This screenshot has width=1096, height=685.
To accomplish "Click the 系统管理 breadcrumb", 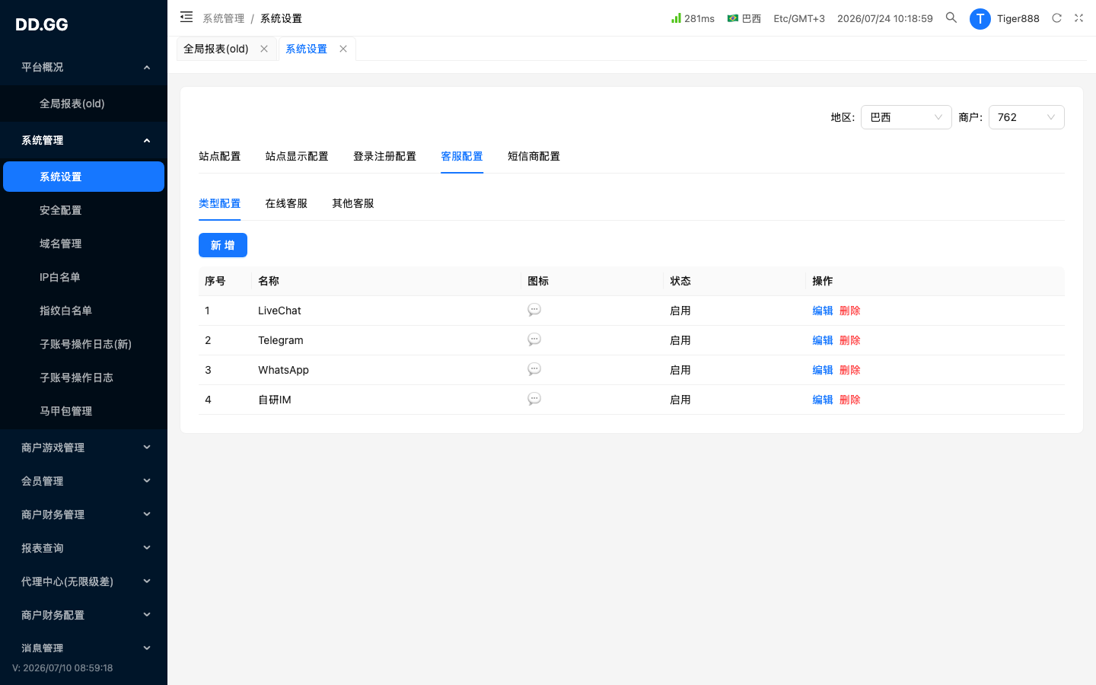I will [224, 18].
